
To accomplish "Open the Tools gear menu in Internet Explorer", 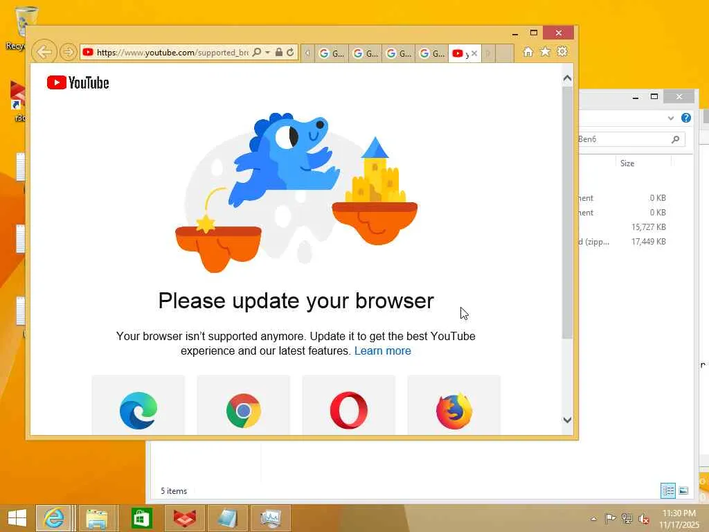I will coord(562,51).
